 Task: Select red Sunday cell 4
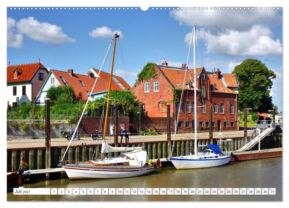coord(76,191)
